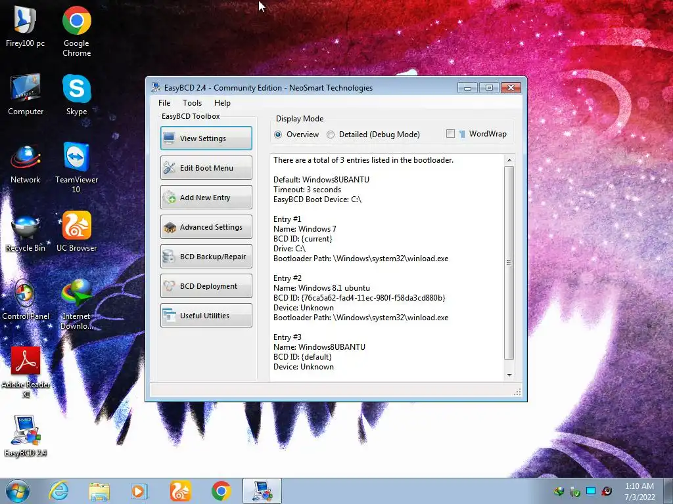Click Add New Entry button
Screen dimensions: 673x504
pos(206,197)
